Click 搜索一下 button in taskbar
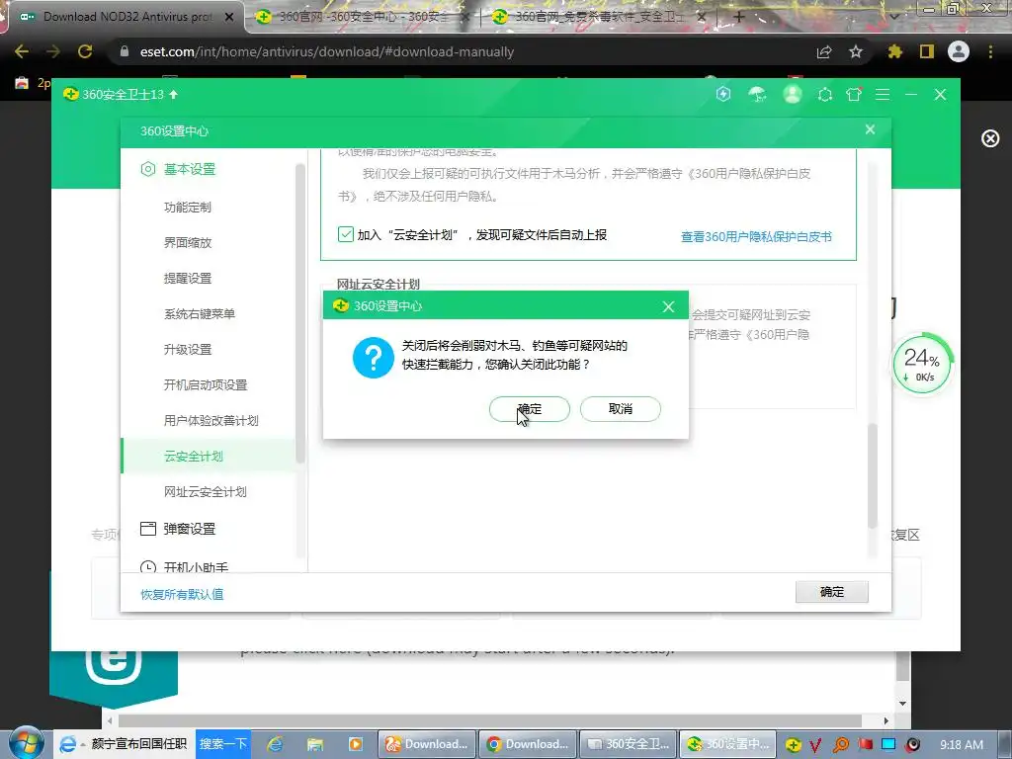 (222, 743)
